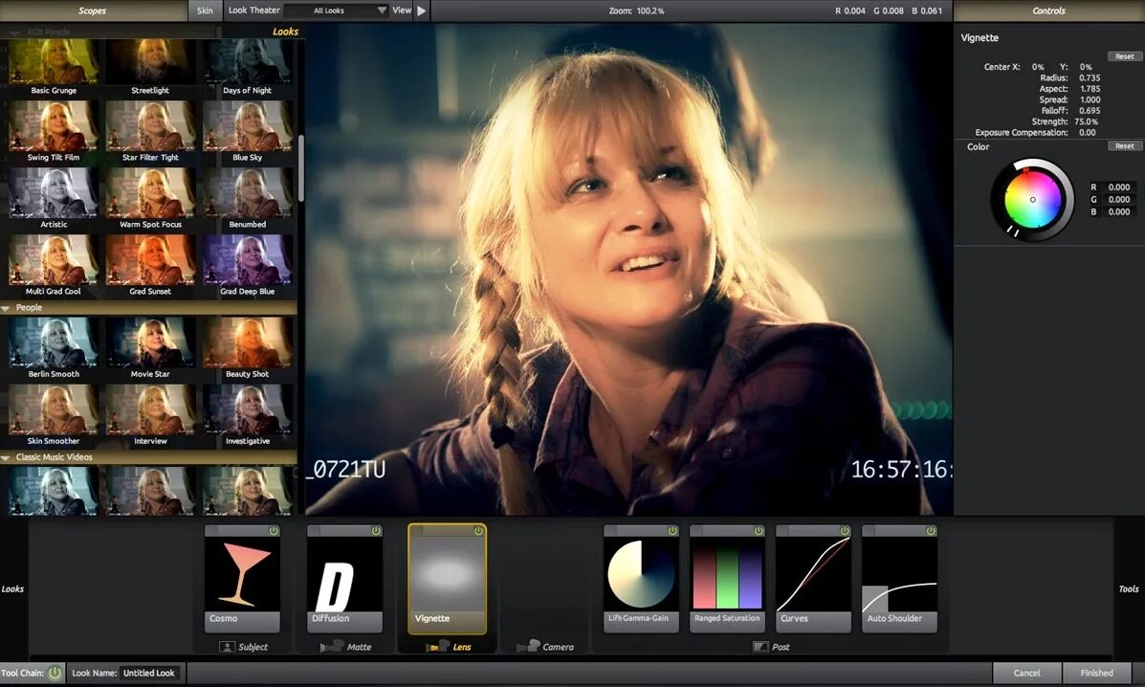1145x687 pixels.
Task: Click the Lens section camera icon
Action: 437,647
